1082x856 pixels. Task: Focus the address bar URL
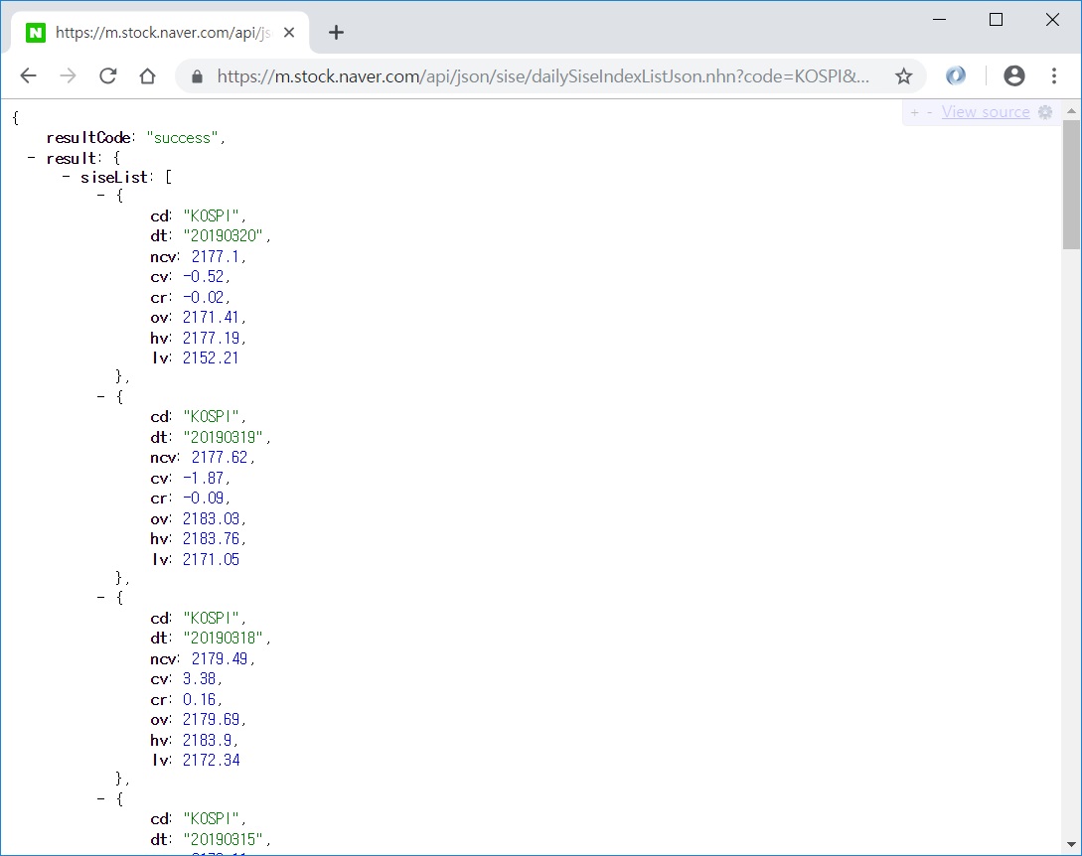[542, 75]
